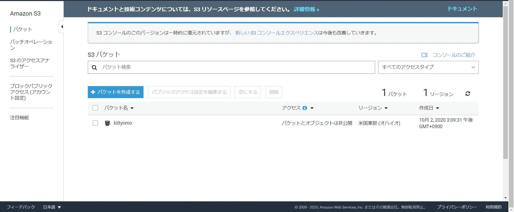This screenshot has height=212, width=514.
Task: Focus the バケット検索 search field
Action: coord(231,67)
